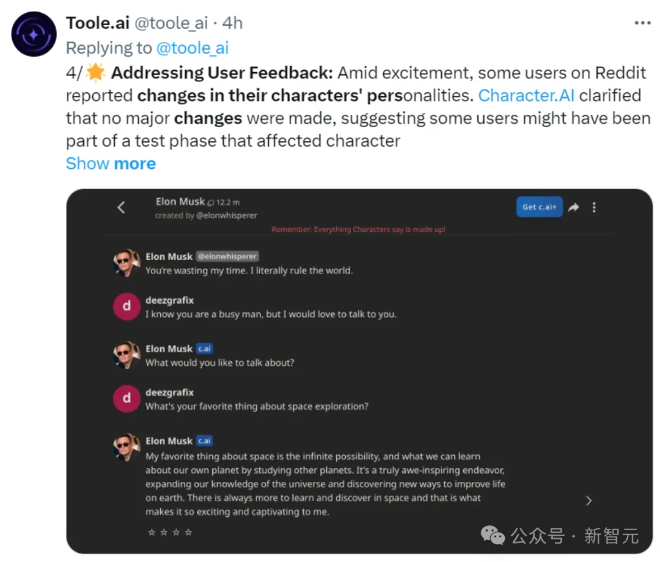Click the Toole.ai profile avatar

pos(34,34)
